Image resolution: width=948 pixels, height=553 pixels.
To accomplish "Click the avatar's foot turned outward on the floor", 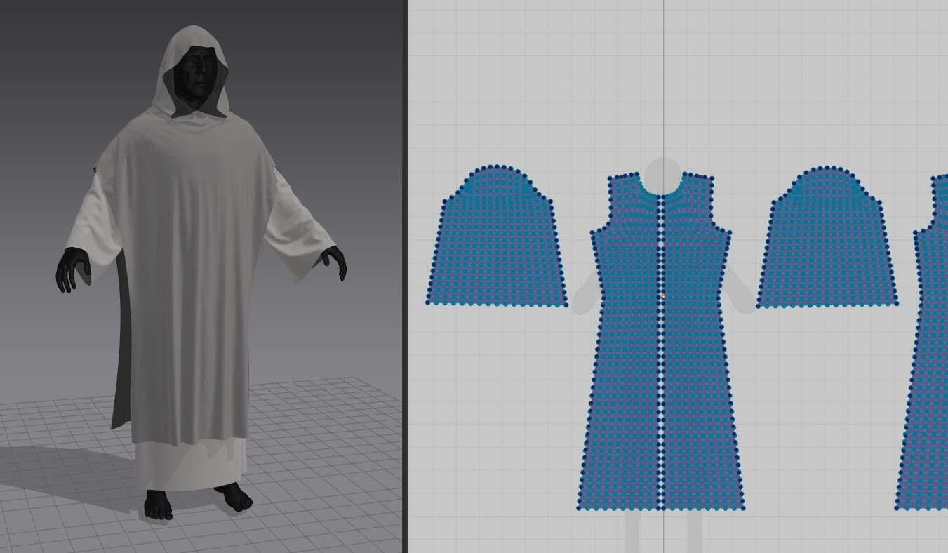I will coord(234,497).
